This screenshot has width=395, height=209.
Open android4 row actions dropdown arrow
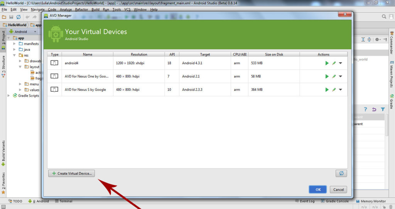[340, 63]
